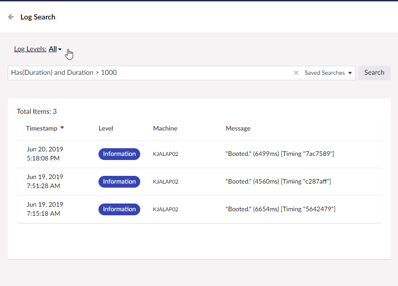Select the Level column header
This screenshot has width=398, height=286.
click(x=105, y=128)
